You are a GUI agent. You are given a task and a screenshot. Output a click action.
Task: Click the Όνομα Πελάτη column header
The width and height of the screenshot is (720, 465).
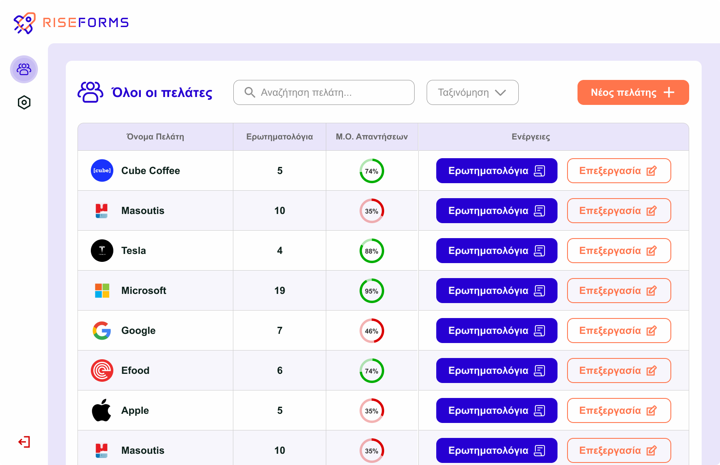155,137
